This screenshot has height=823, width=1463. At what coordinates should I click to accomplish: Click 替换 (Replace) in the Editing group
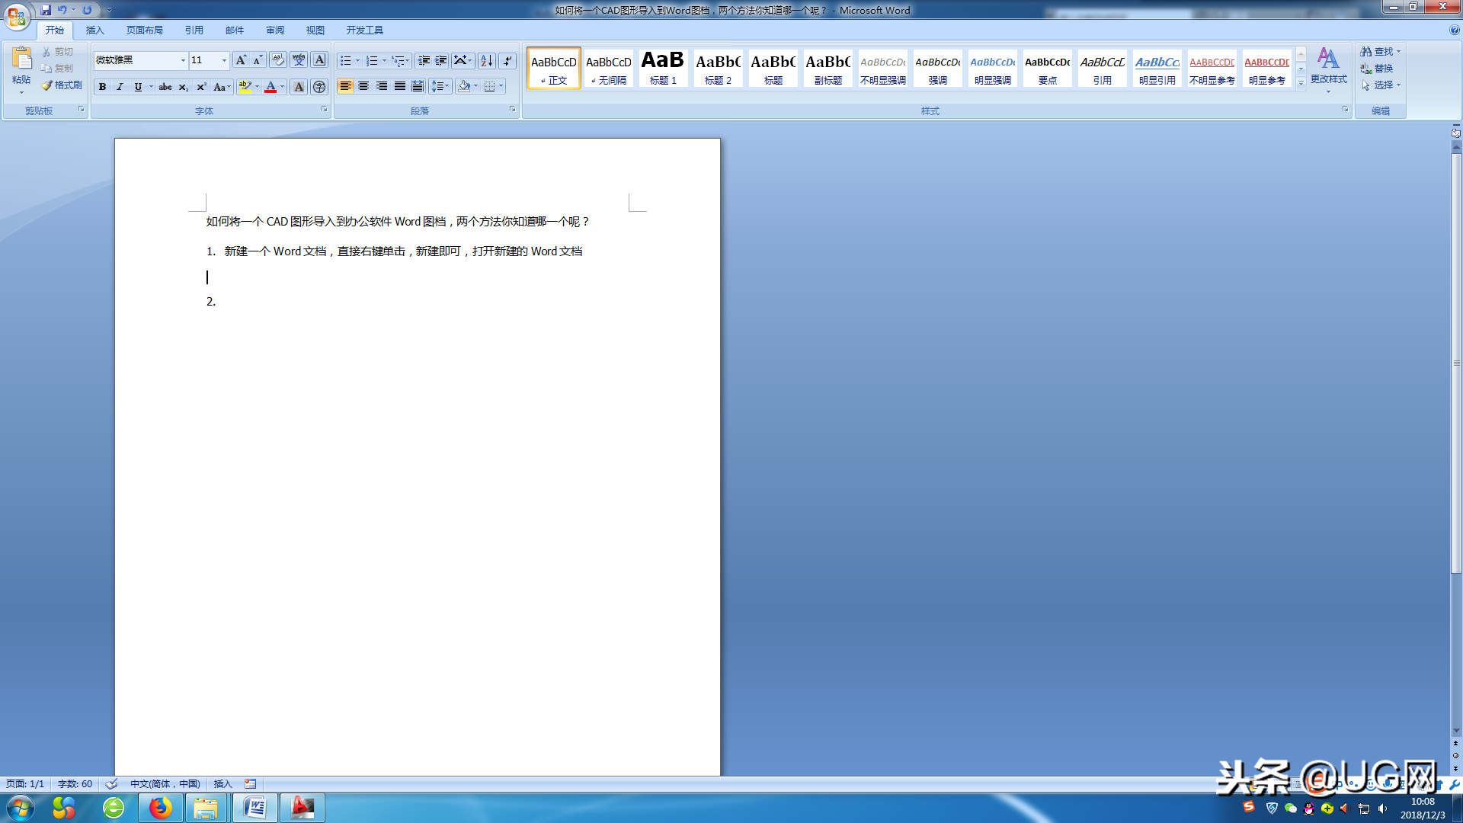click(x=1378, y=69)
